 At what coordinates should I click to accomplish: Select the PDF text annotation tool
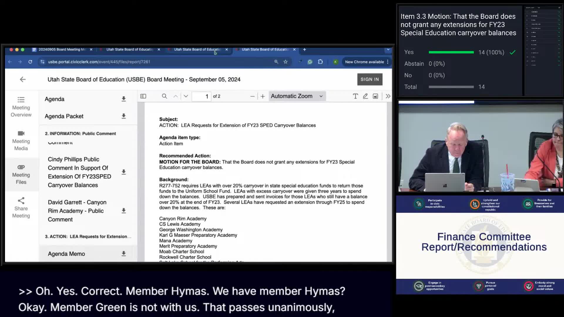coord(355,96)
